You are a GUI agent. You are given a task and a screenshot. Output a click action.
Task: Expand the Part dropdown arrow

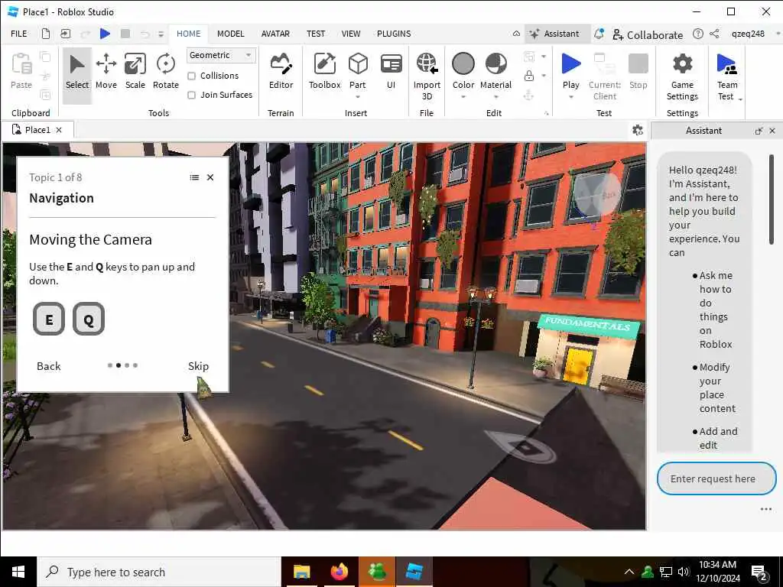tap(358, 97)
